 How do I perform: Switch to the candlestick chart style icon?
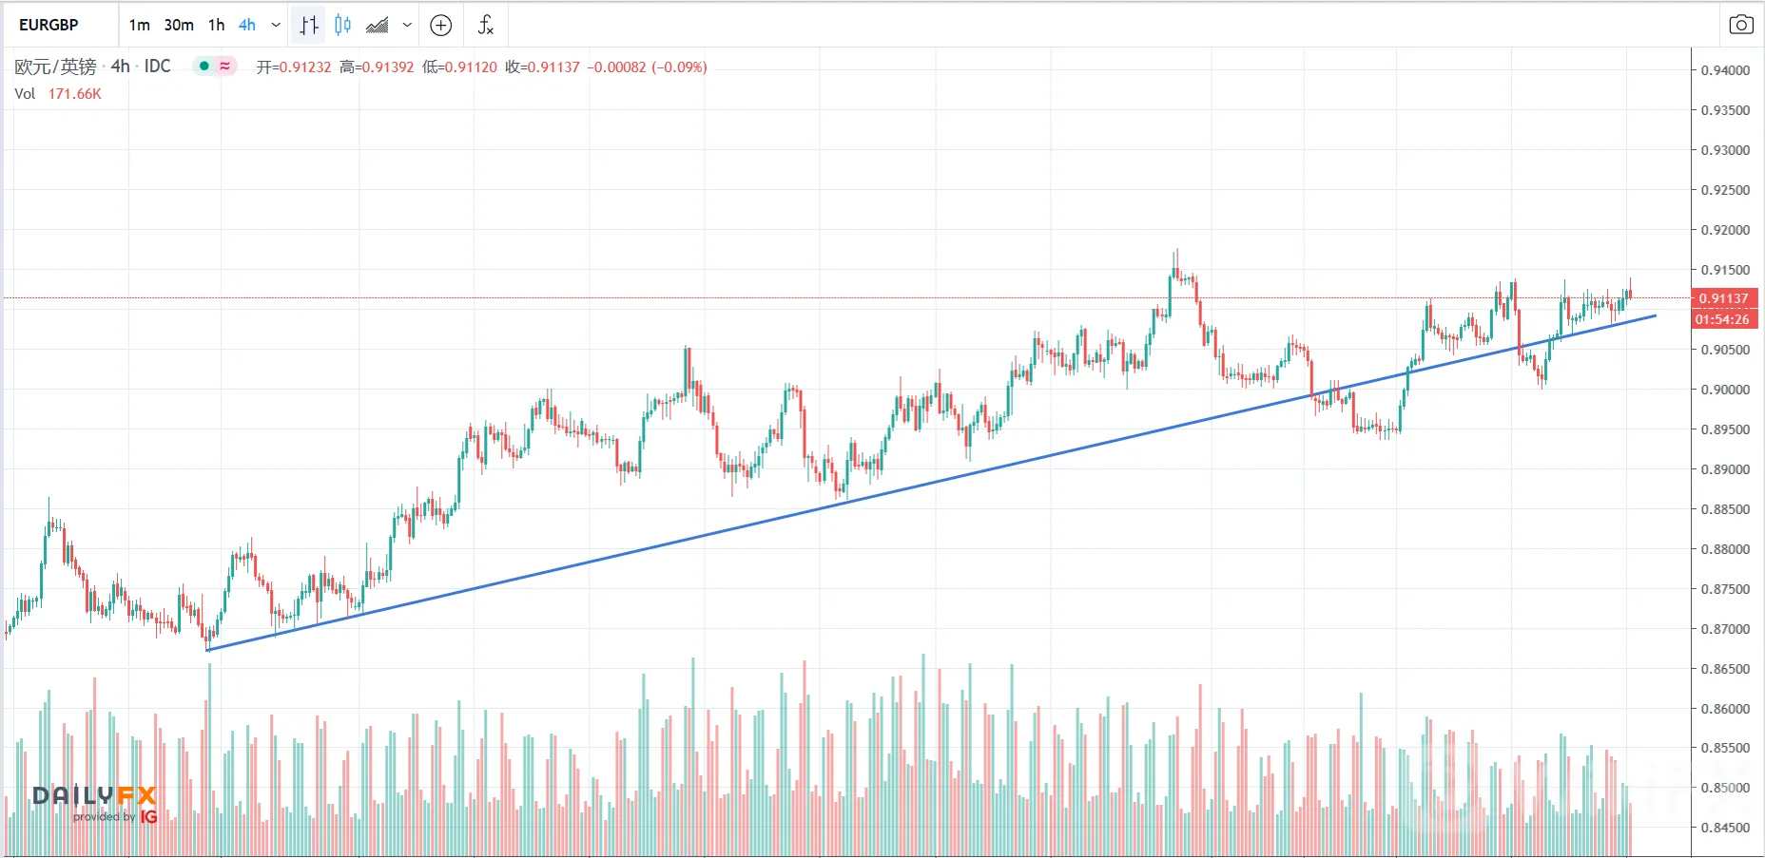[x=343, y=25]
